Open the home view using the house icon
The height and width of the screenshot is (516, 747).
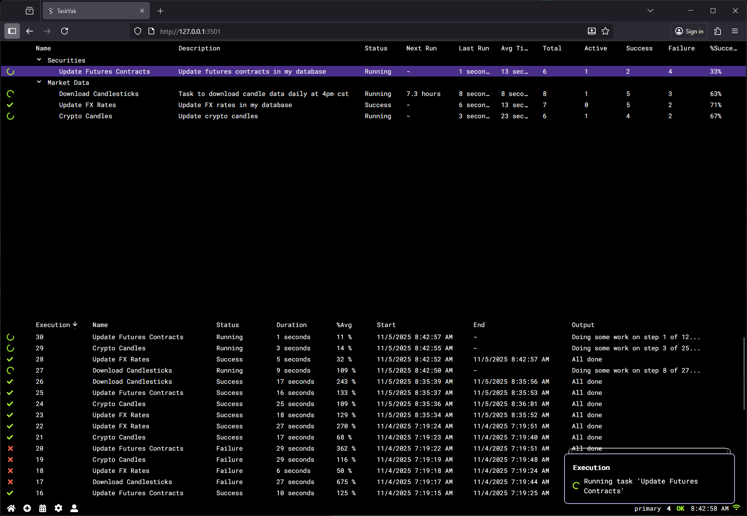(x=11, y=508)
